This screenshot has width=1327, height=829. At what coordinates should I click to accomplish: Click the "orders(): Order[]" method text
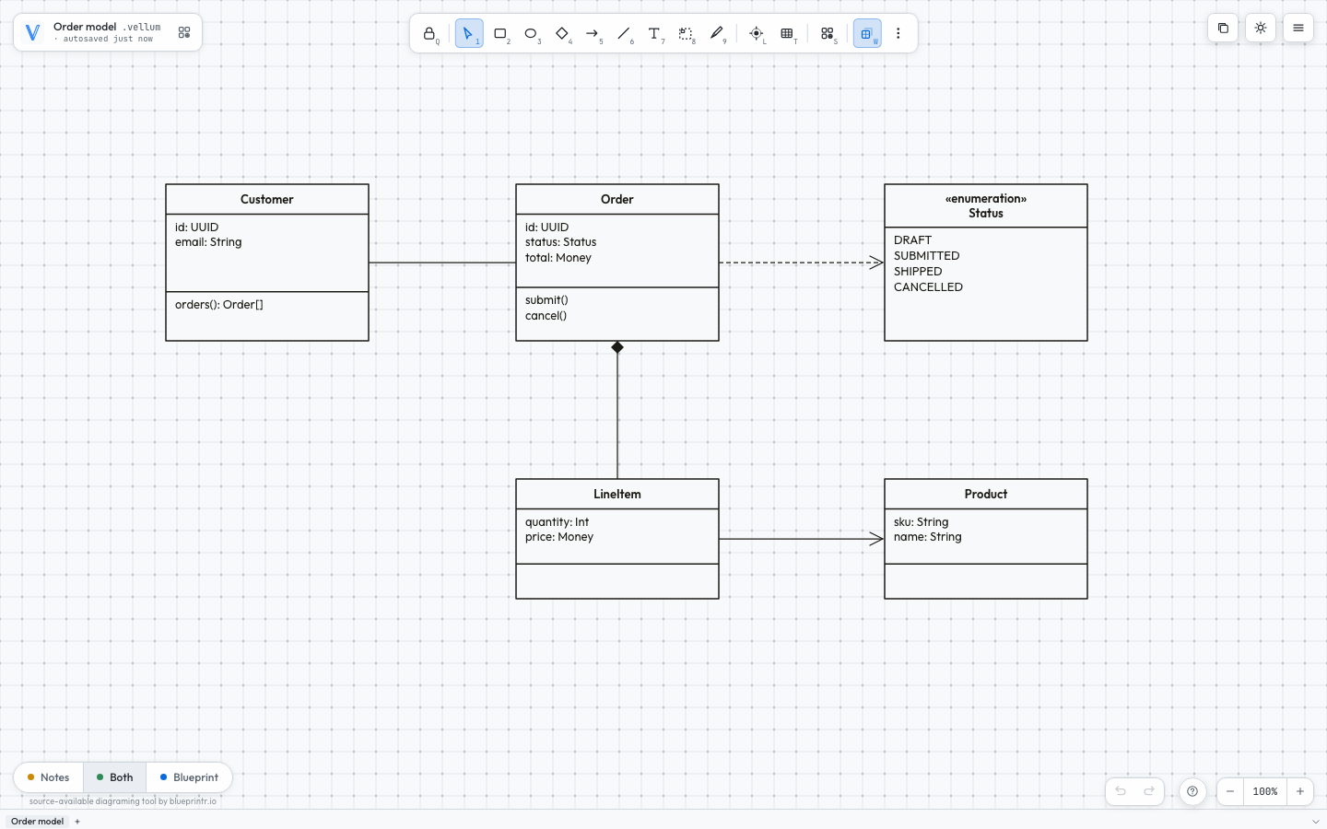[219, 305]
